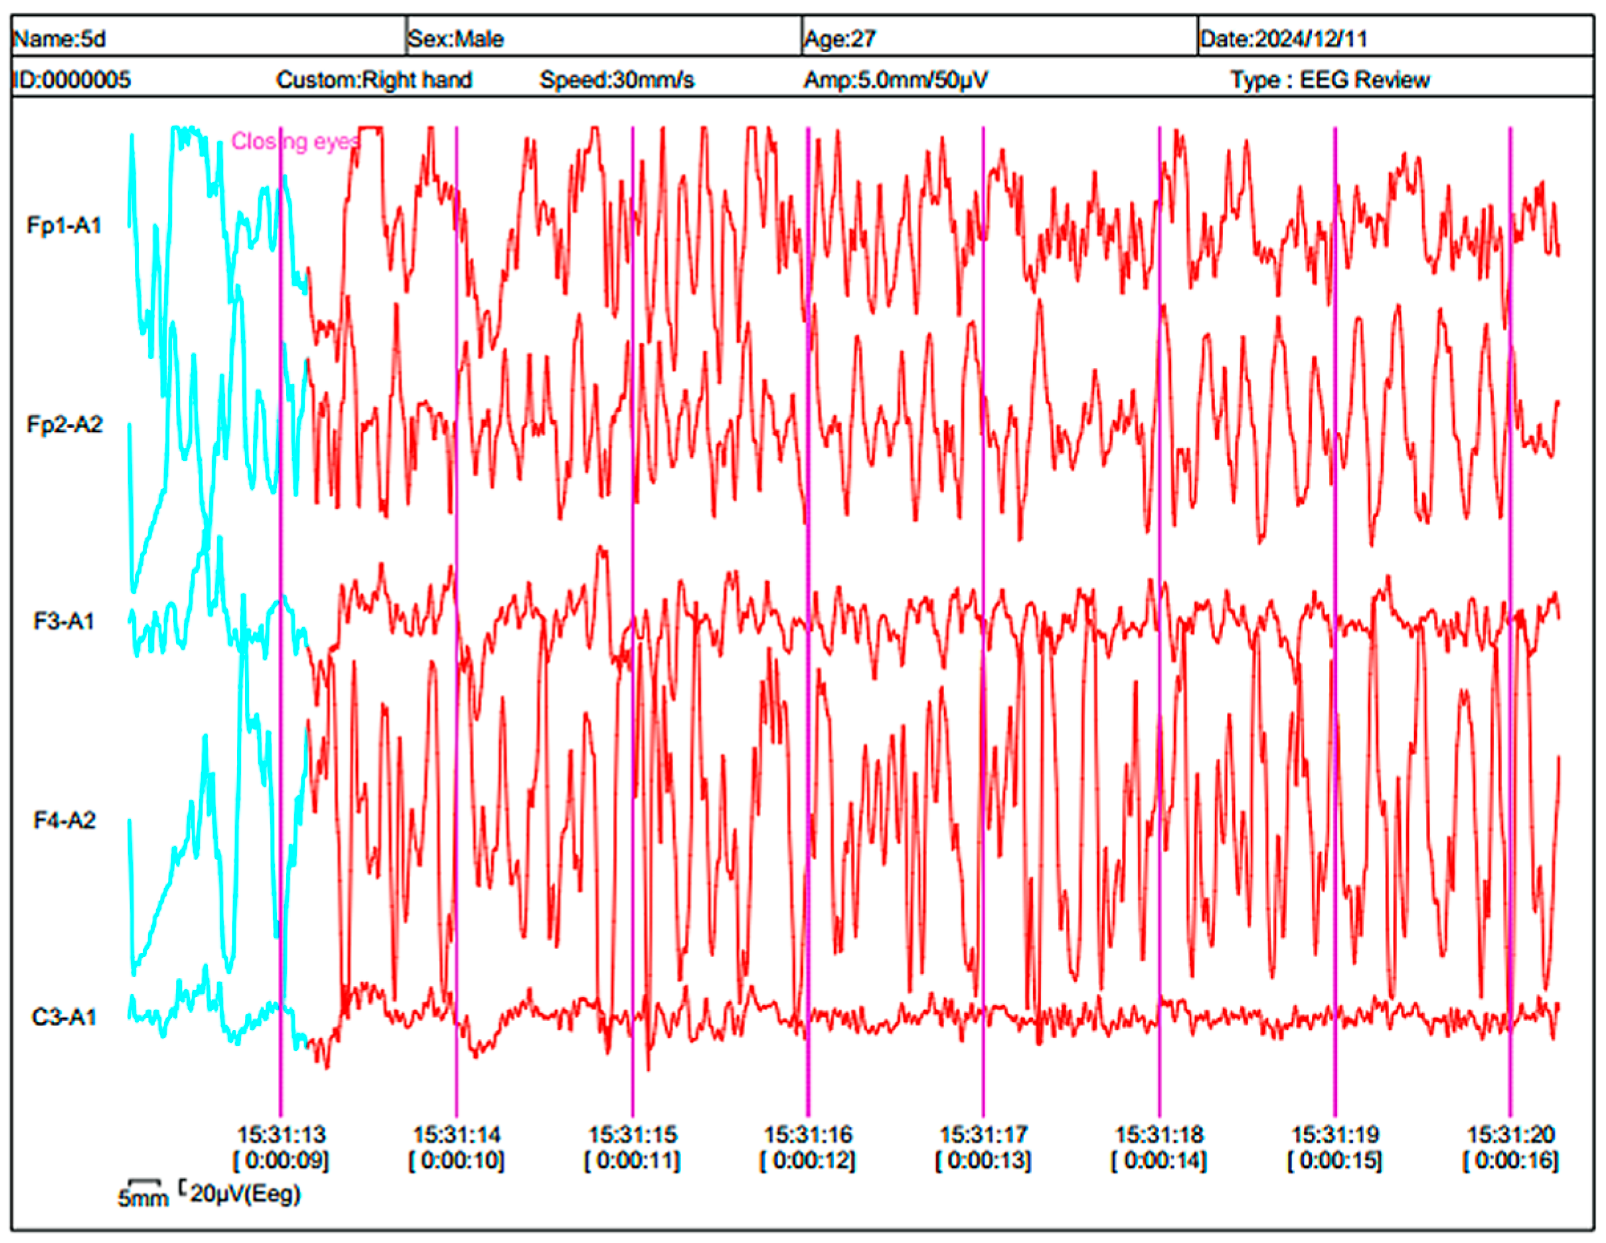
Task: Click the Fp1-A1 channel label
Action: (64, 226)
